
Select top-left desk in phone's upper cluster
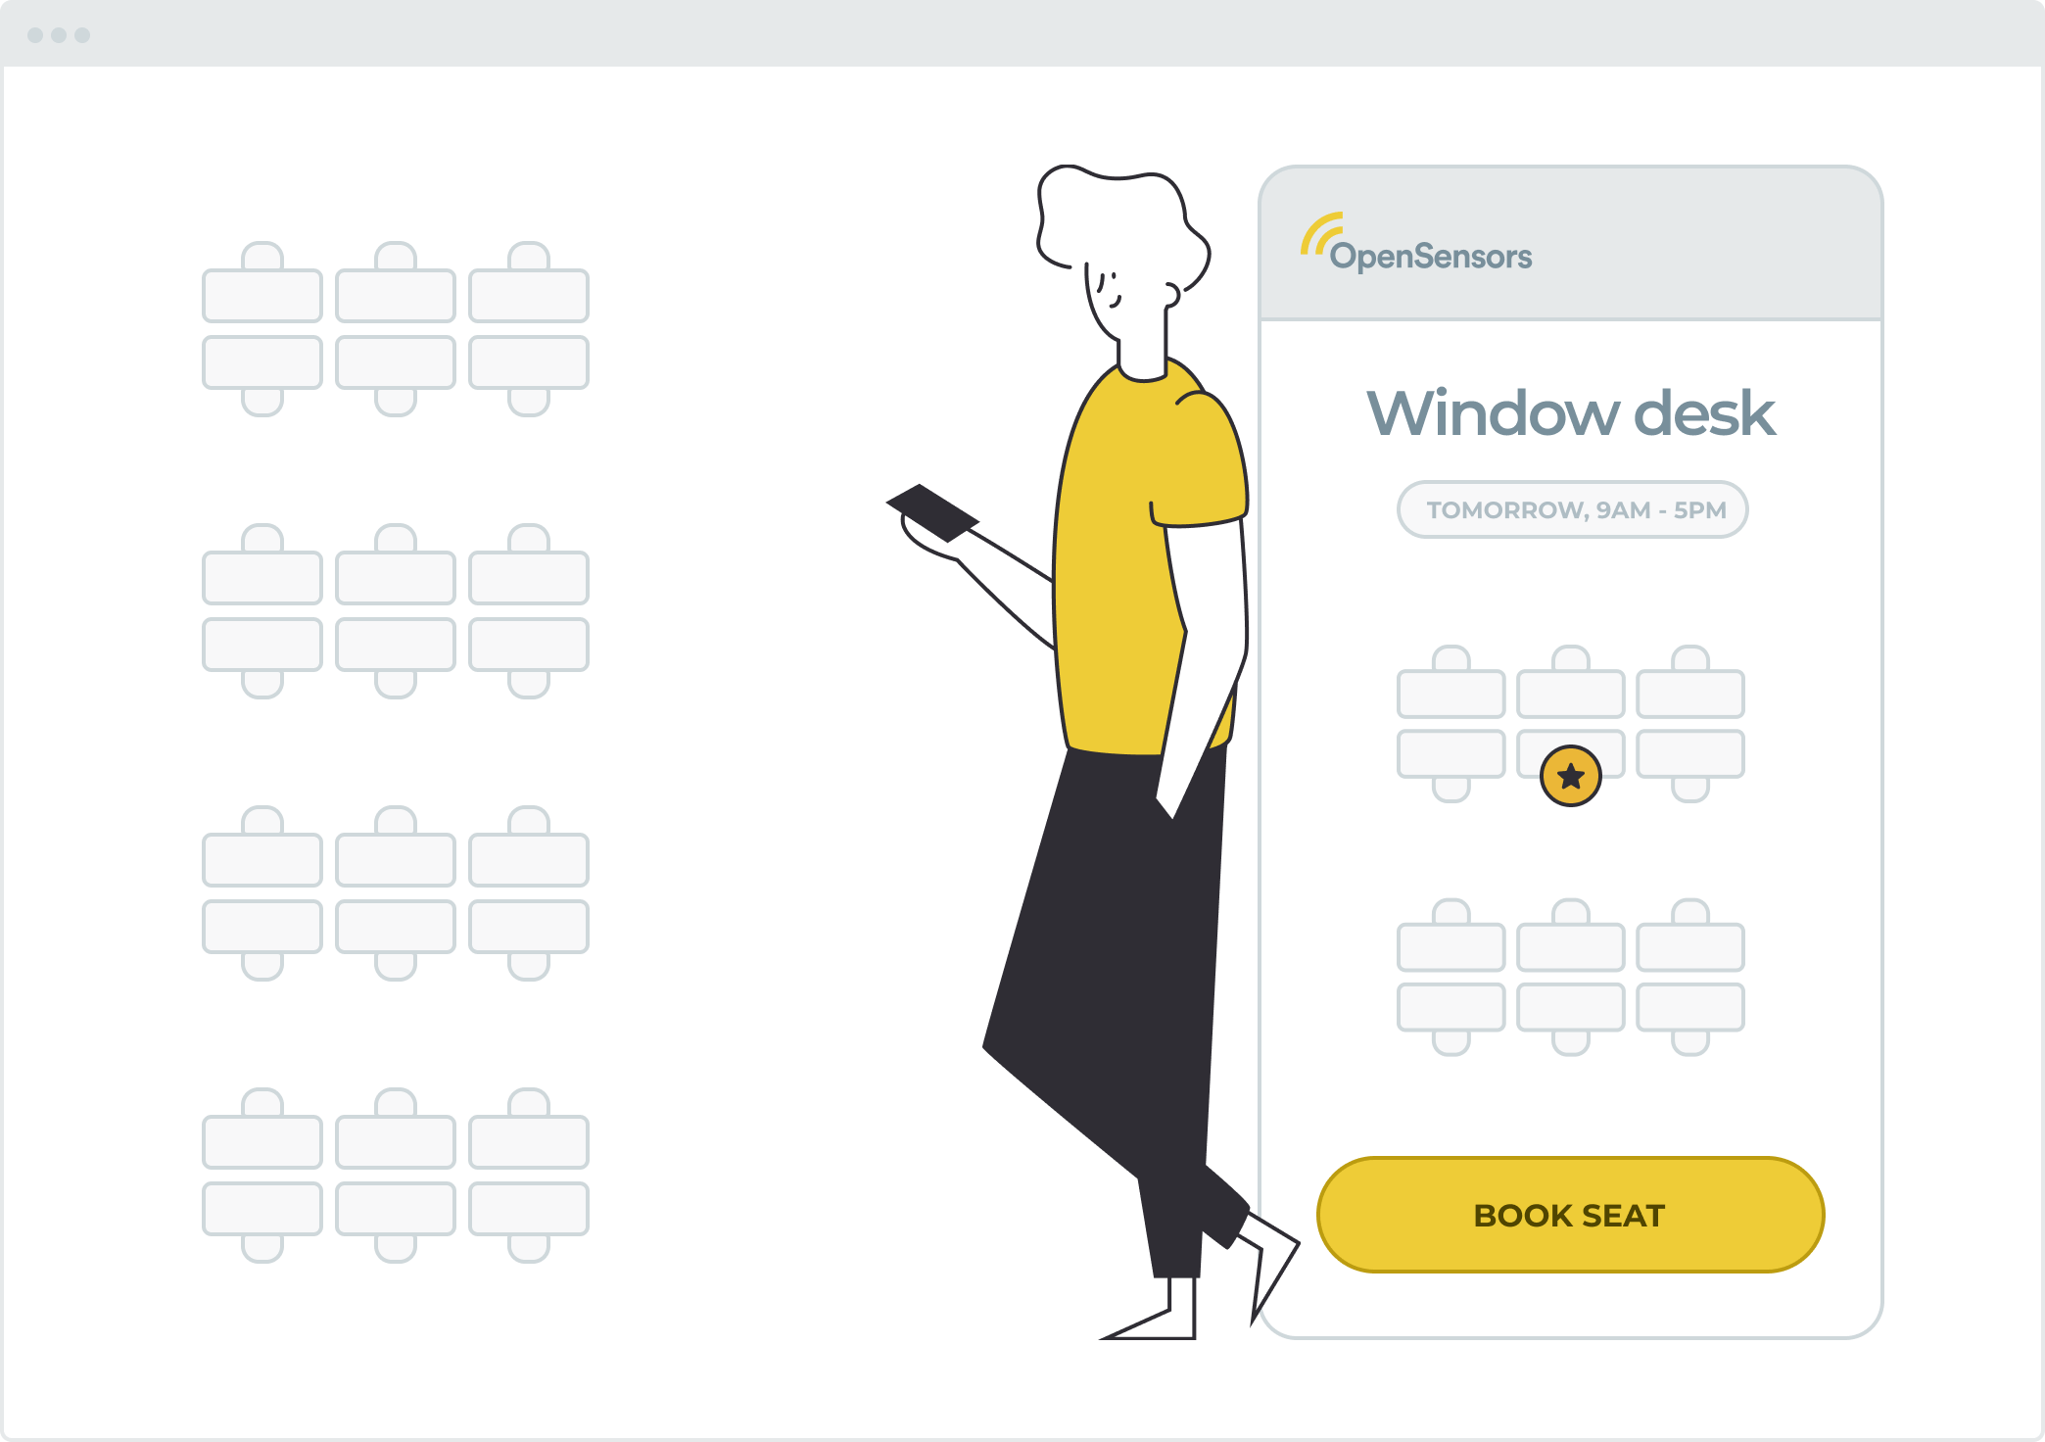pos(1451,694)
